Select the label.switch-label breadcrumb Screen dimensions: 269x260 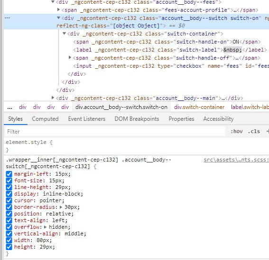point(250,107)
